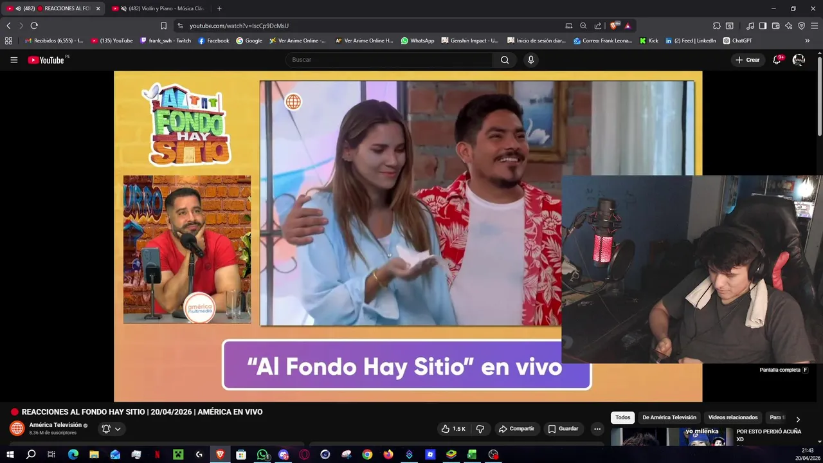Open the apps grid icon in bookmarks bar
This screenshot has height=463, width=823.
[x=8, y=41]
